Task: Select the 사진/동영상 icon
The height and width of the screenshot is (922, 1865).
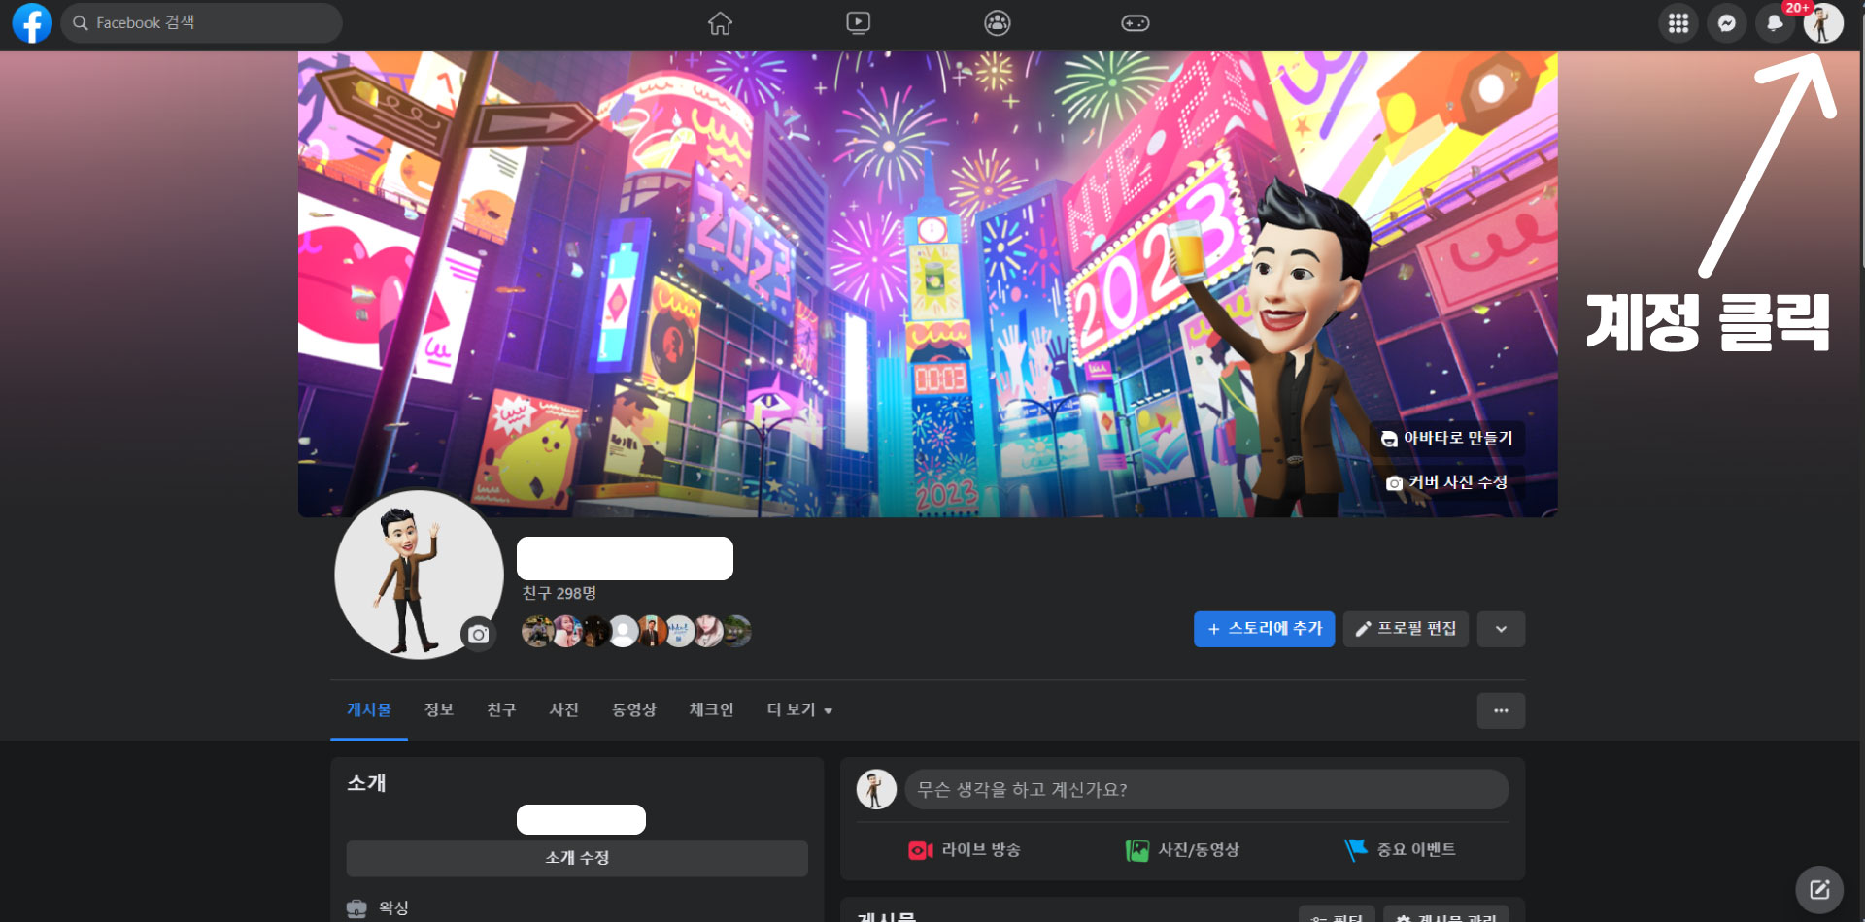Action: (x=1137, y=848)
